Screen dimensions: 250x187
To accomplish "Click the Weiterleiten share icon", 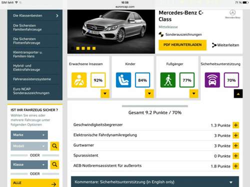I will coord(214,45).
